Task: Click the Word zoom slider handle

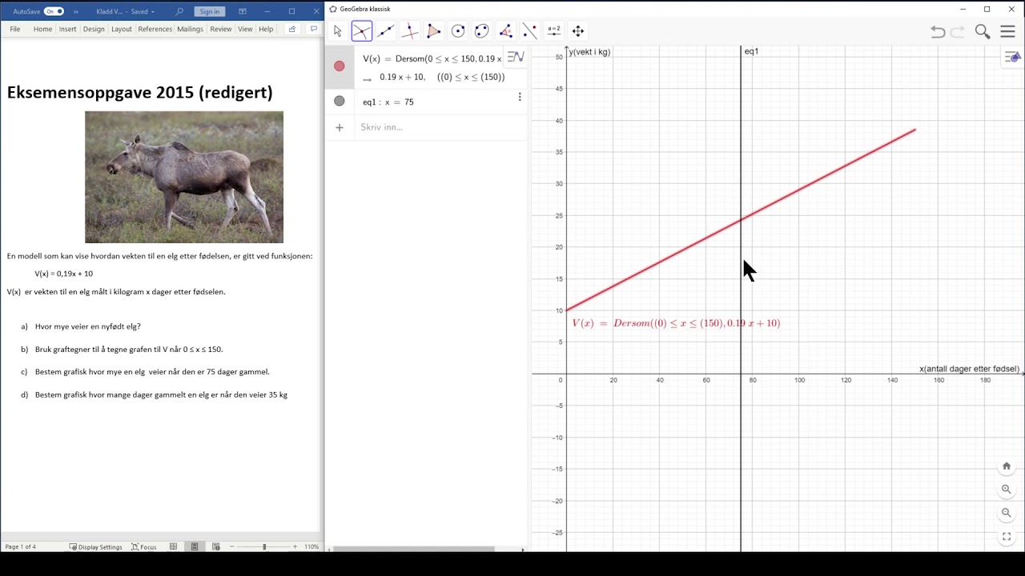Action: point(264,546)
